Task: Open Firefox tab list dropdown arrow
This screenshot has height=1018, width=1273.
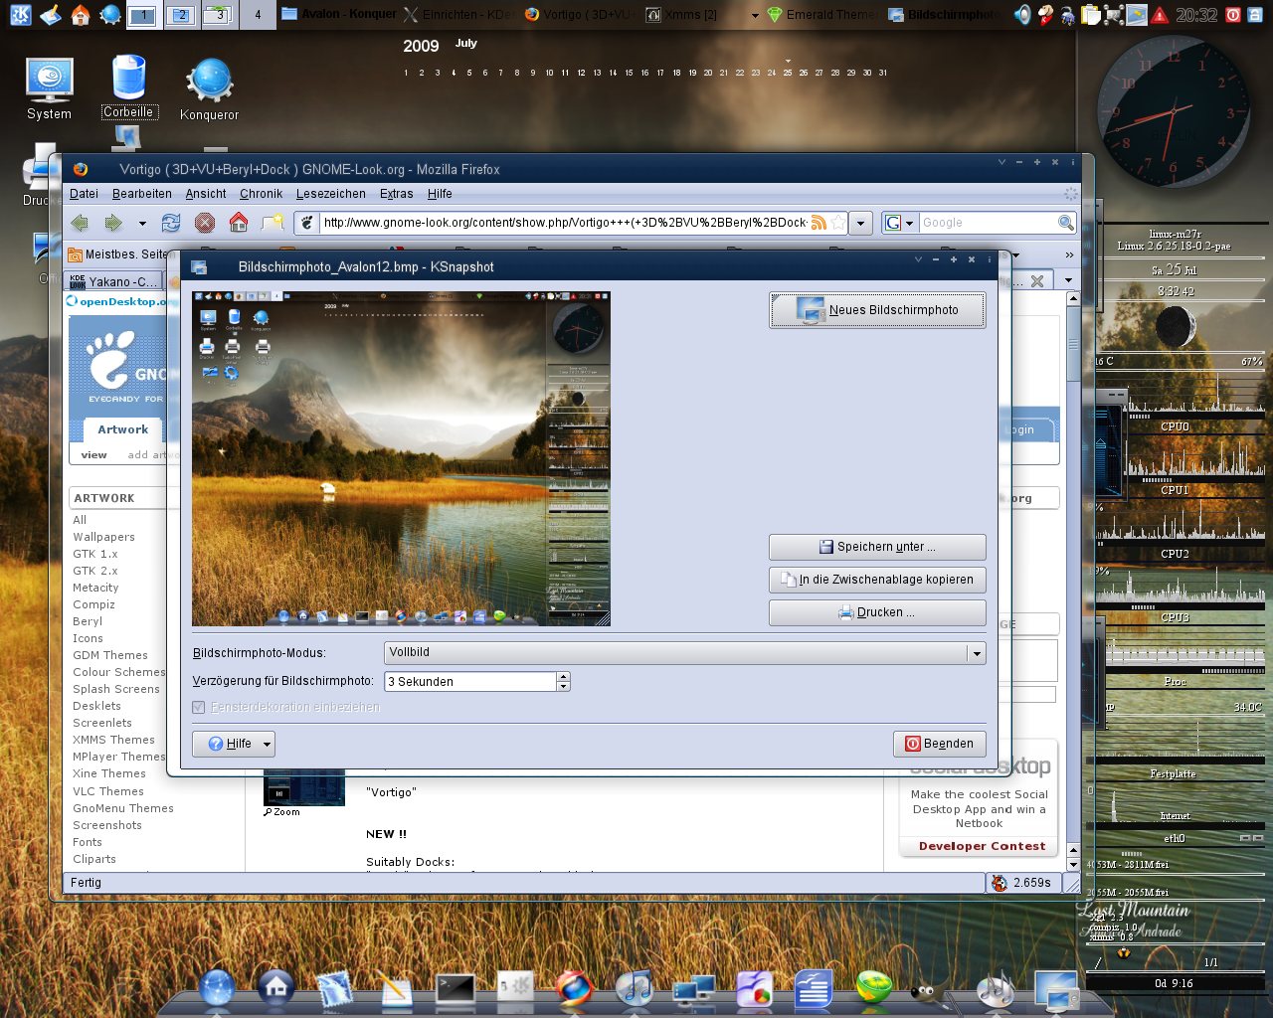Action: tap(1069, 280)
